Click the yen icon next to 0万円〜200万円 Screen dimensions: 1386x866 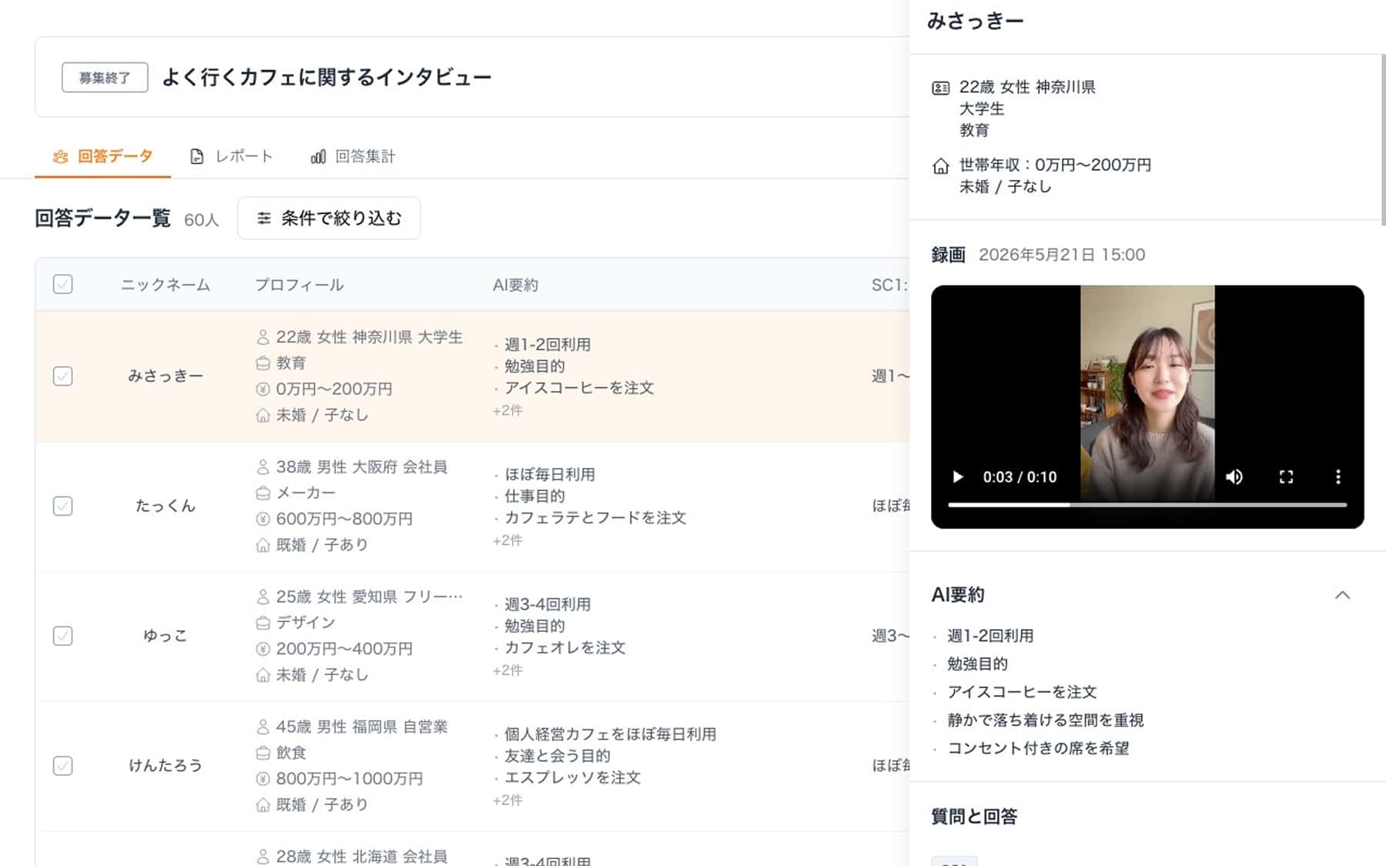click(263, 390)
